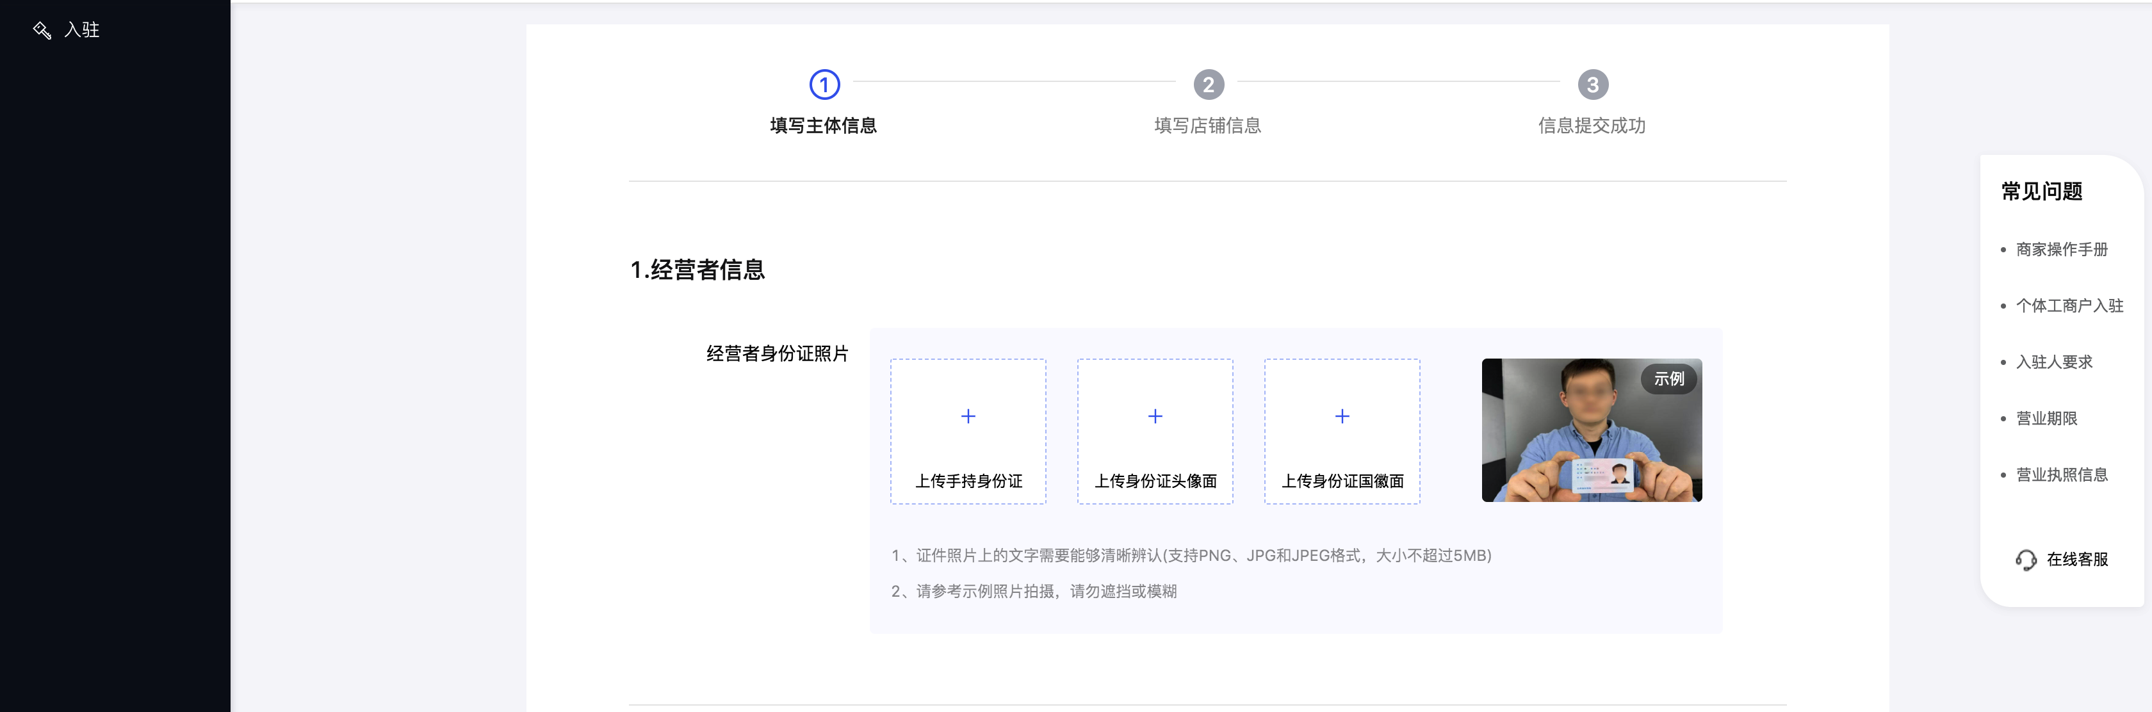Click the 上传身份证头像面 label
Viewport: 2152px width, 712px height.
(x=1156, y=481)
